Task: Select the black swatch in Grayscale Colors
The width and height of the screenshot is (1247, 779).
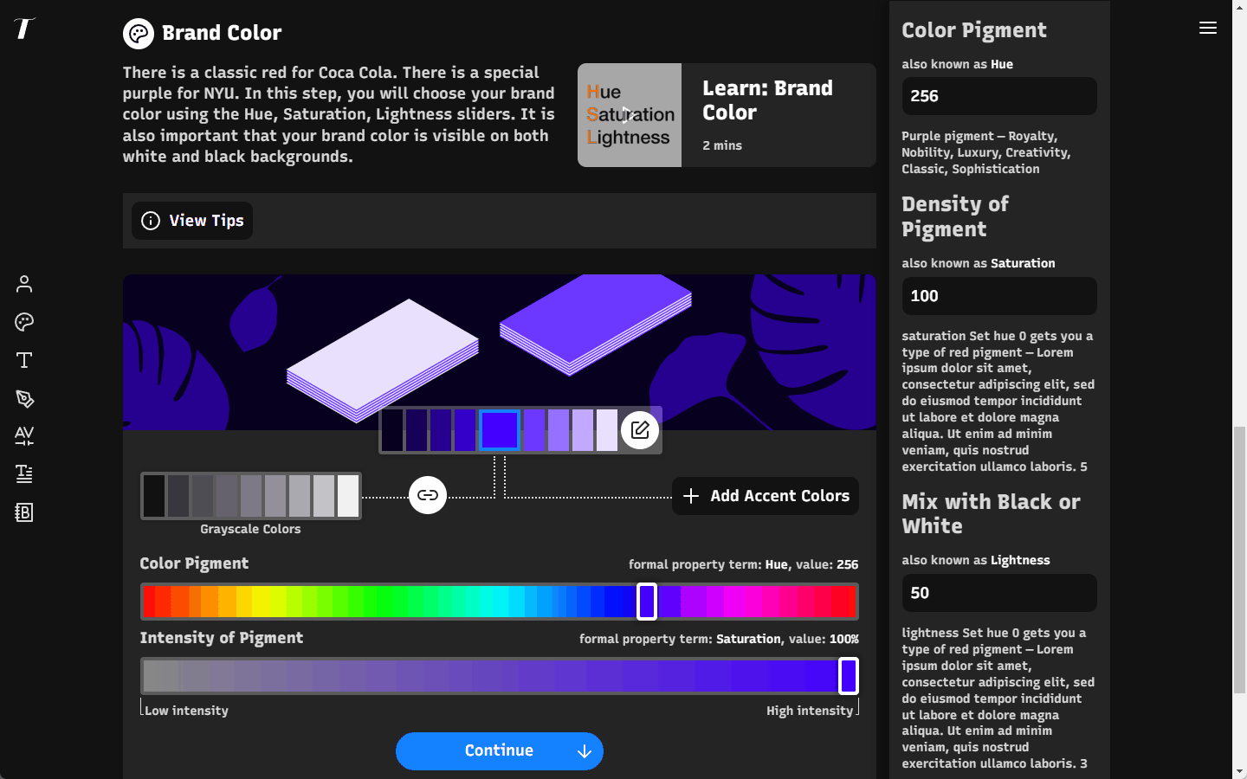Action: 154,496
